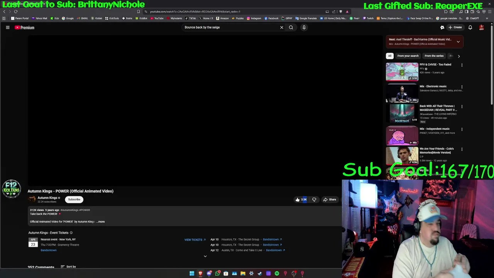Start voice search with the microphone icon
494x278 pixels.
point(304,27)
